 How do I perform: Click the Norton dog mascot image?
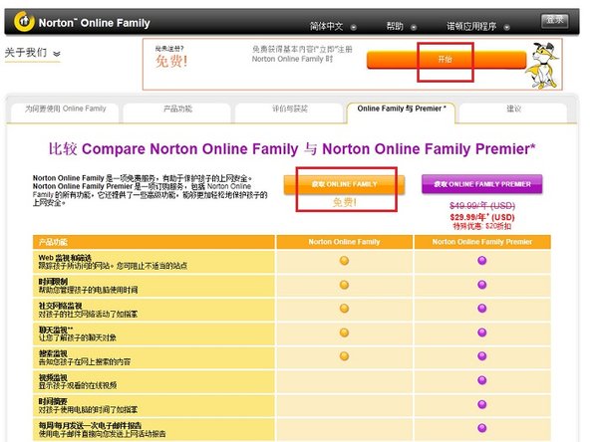point(543,65)
